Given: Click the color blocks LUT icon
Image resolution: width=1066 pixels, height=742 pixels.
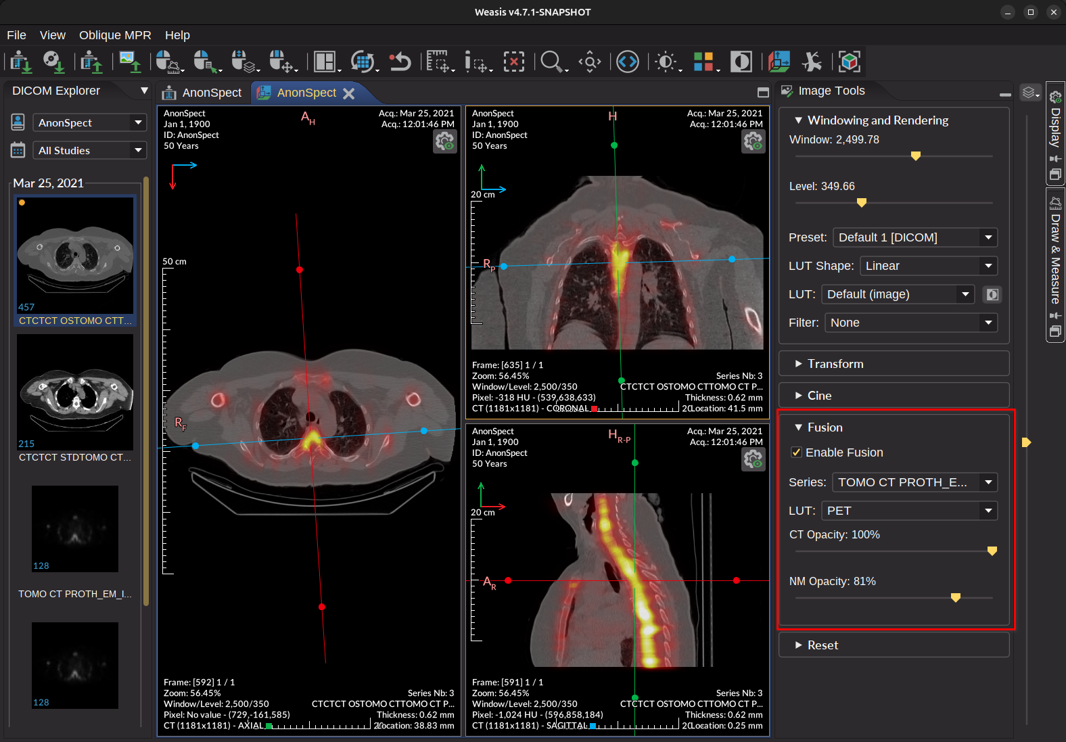Looking at the screenshot, I should [704, 62].
